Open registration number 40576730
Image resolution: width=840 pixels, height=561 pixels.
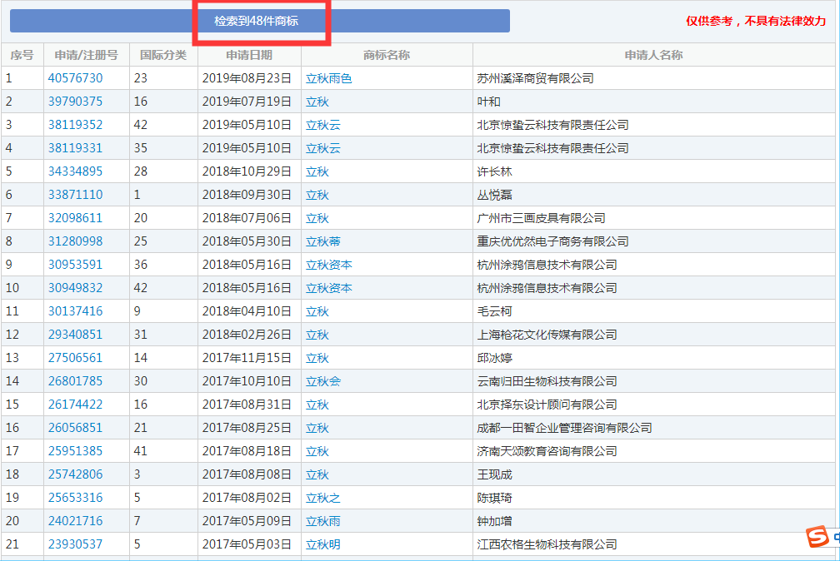pos(75,78)
